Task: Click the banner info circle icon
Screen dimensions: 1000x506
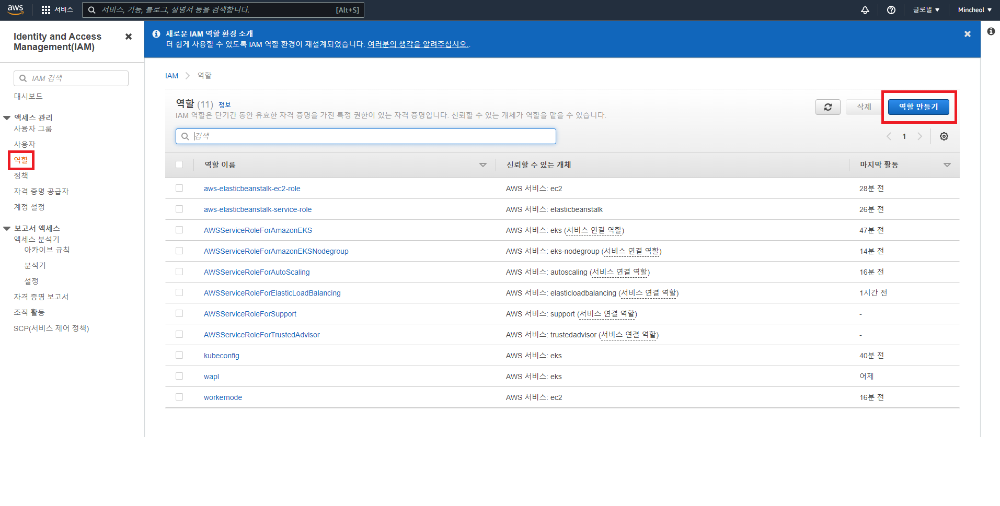Action: point(156,34)
